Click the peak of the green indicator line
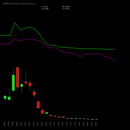Screen dimensions: 130x130 click(15, 23)
